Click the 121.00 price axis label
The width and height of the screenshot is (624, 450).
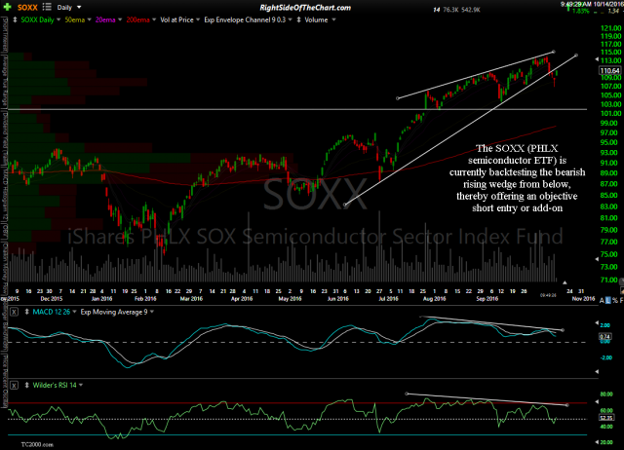611,28
